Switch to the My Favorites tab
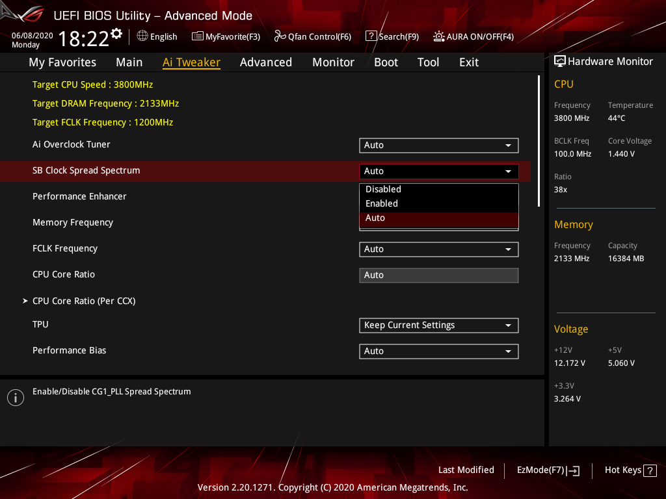 coord(62,62)
